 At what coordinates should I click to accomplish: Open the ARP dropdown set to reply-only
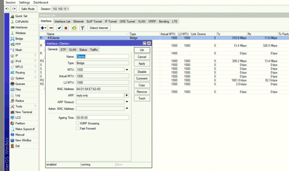tap(127, 95)
